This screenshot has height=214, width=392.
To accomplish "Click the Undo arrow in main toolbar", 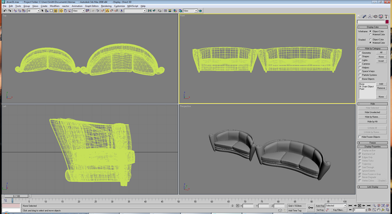I will click(x=5, y=11).
